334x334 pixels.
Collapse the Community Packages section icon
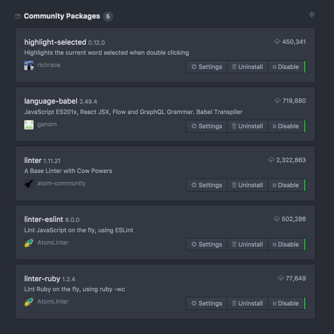(312, 15)
